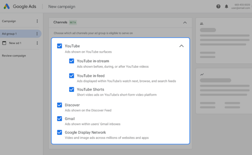
Task: Click the trend chart icon in side card
Action: click(x=202, y=74)
